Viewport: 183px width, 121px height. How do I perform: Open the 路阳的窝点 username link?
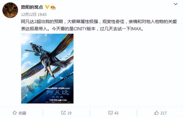click(32, 7)
